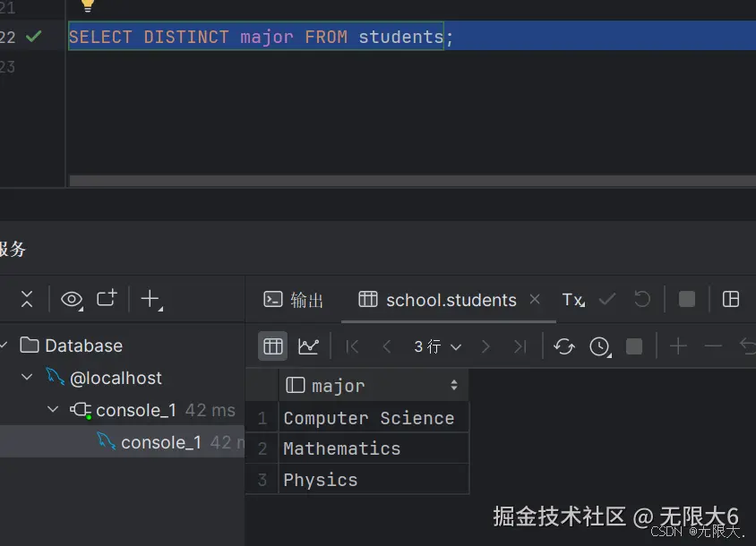Commit the current transaction with the checkmark
Image resolution: width=756 pixels, height=546 pixels.
[x=607, y=300]
